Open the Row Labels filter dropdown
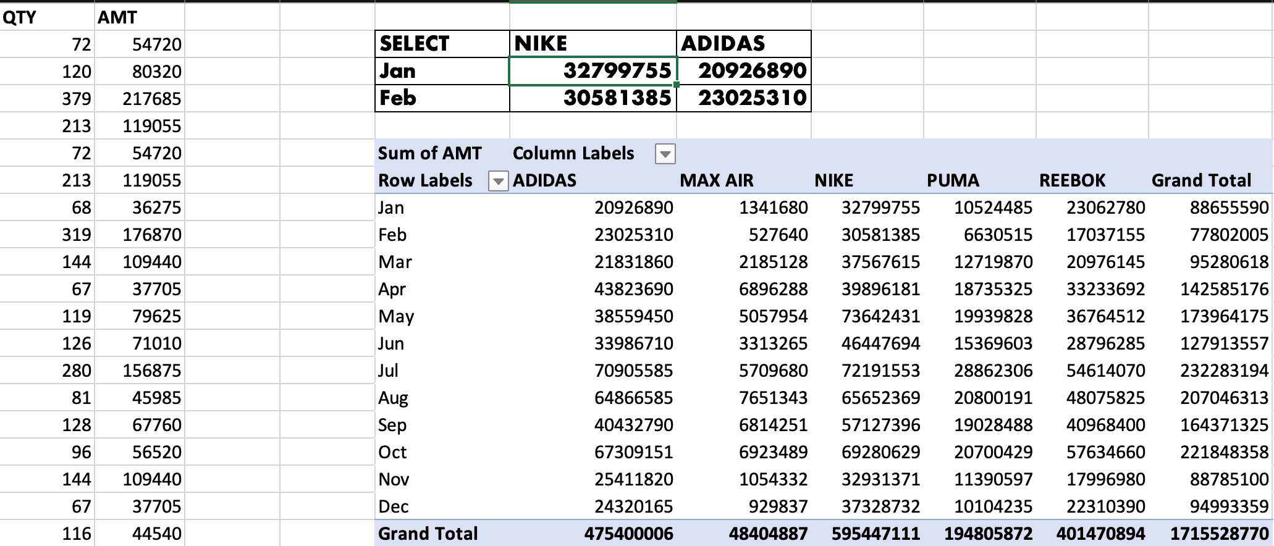Screen dimensions: 1274x546 pos(498,180)
